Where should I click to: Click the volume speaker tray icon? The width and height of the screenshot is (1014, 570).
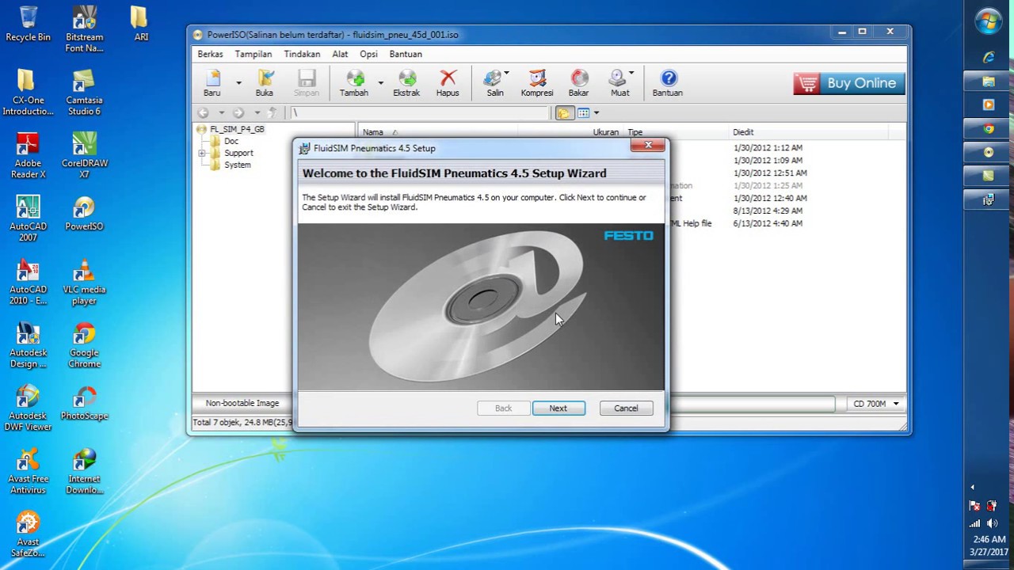click(992, 523)
